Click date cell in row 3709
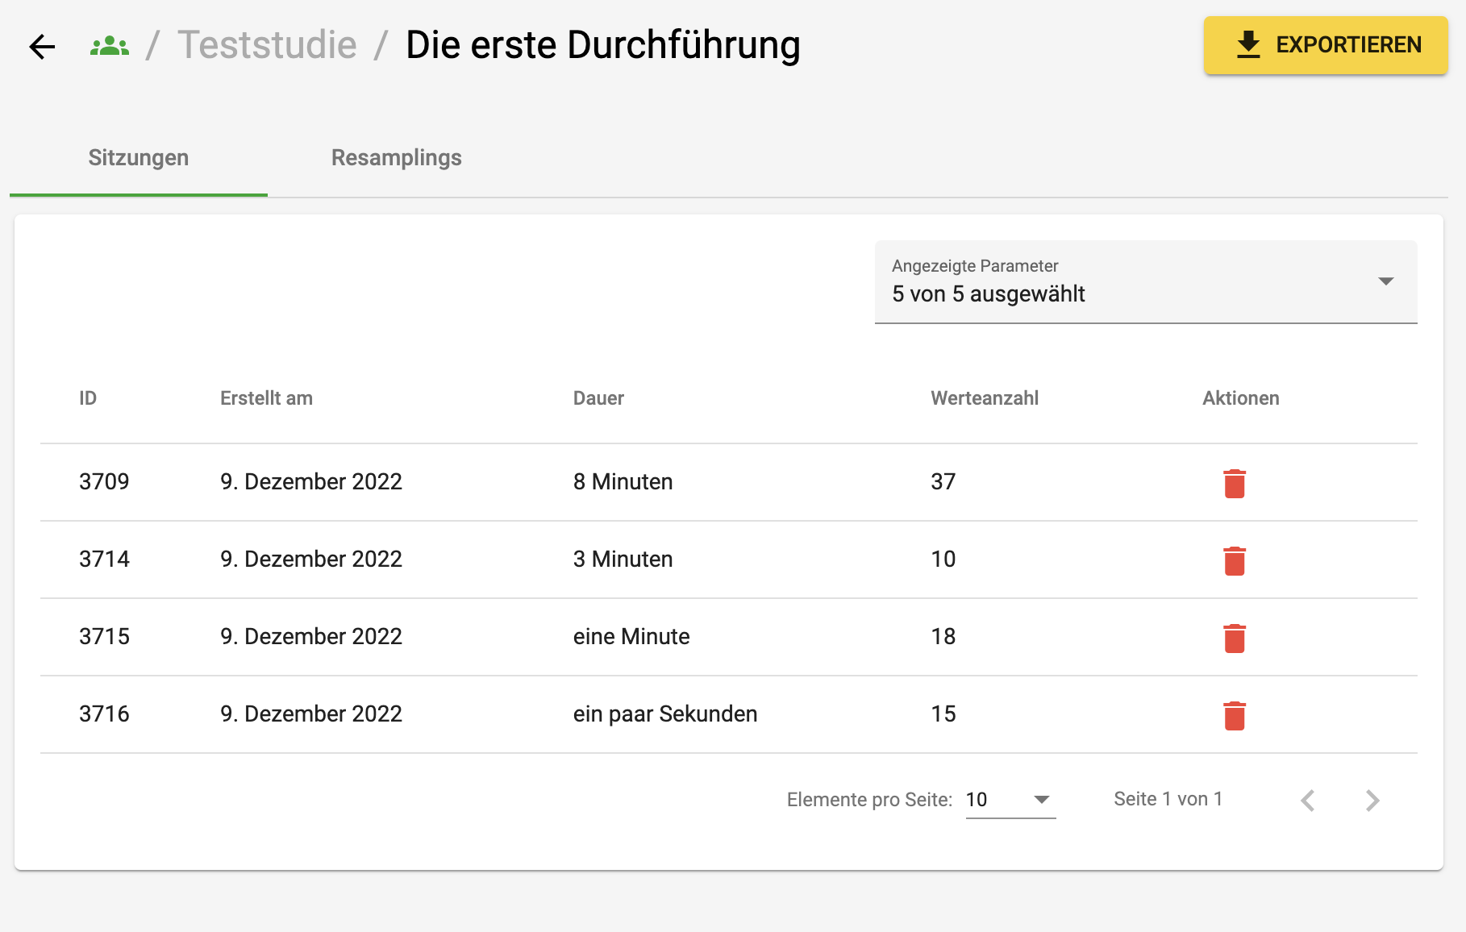This screenshot has width=1466, height=932. click(x=311, y=481)
